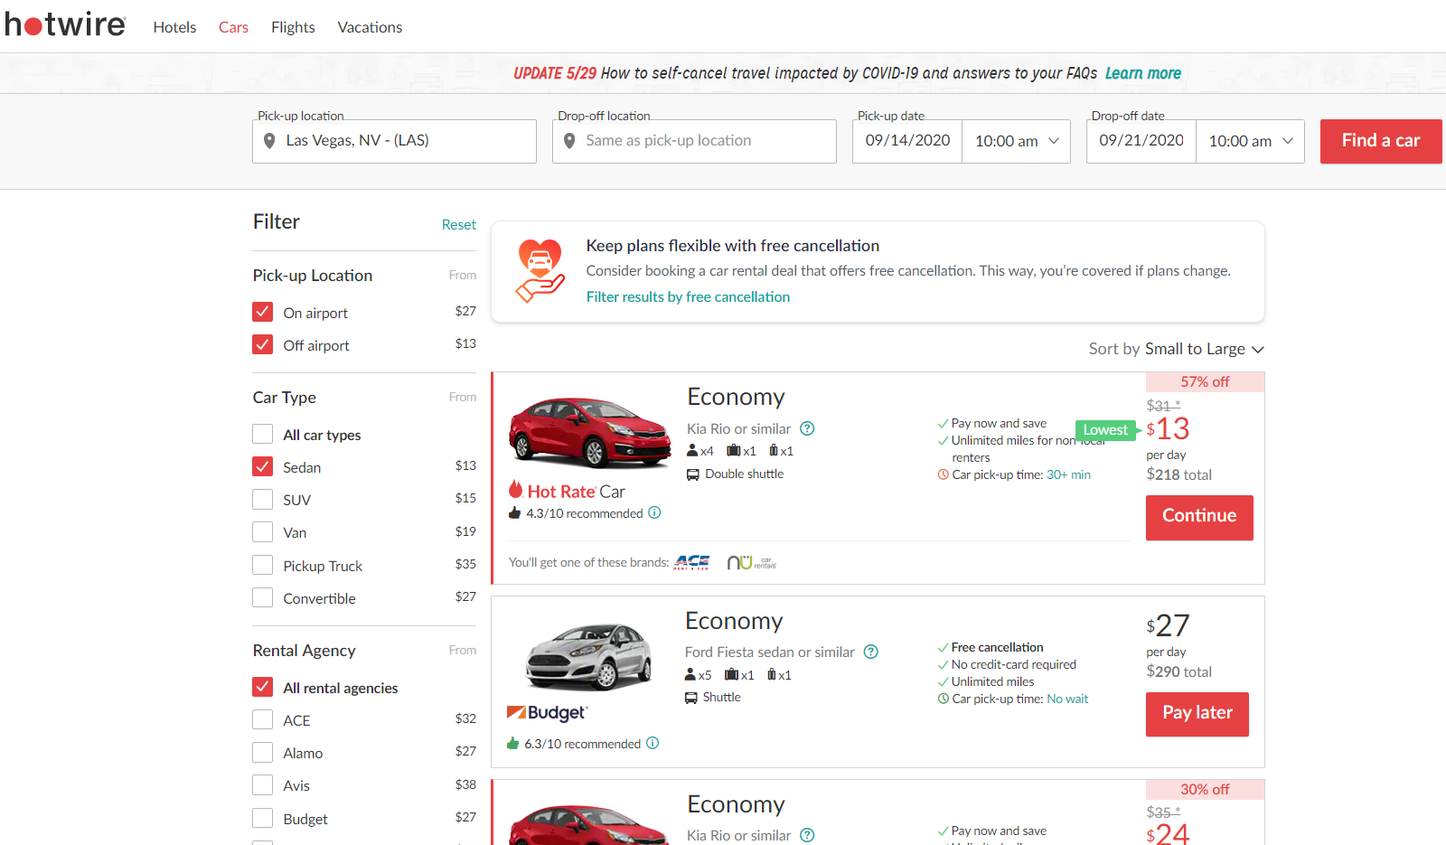Screen dimensions: 1446x845
Task: Open help icon next to Ford Fiesta sedan
Action: (x=871, y=652)
